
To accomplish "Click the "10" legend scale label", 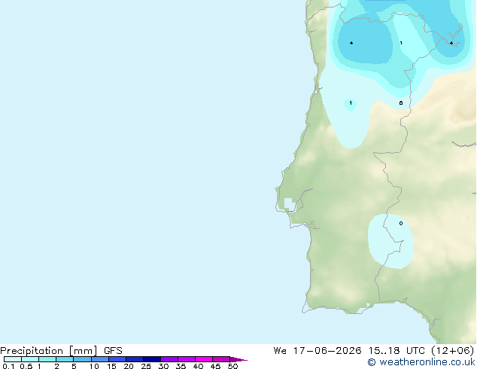I will 94,366.
